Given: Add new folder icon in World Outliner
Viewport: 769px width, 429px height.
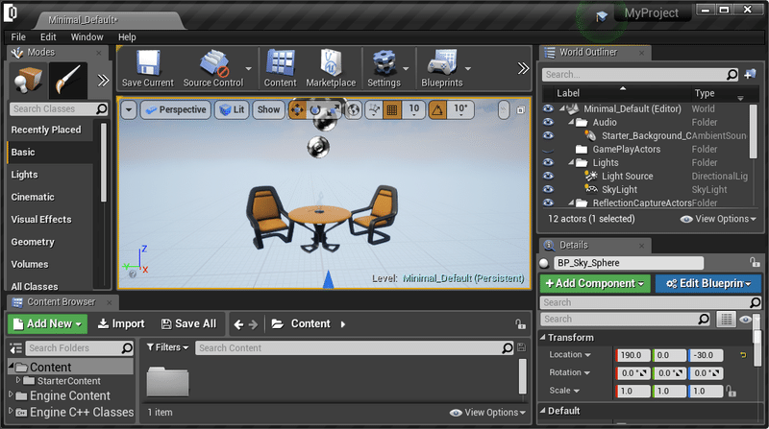Looking at the screenshot, I should (x=750, y=75).
